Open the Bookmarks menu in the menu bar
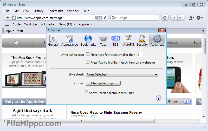This screenshot has height=131, width=208. [x=55, y=11]
